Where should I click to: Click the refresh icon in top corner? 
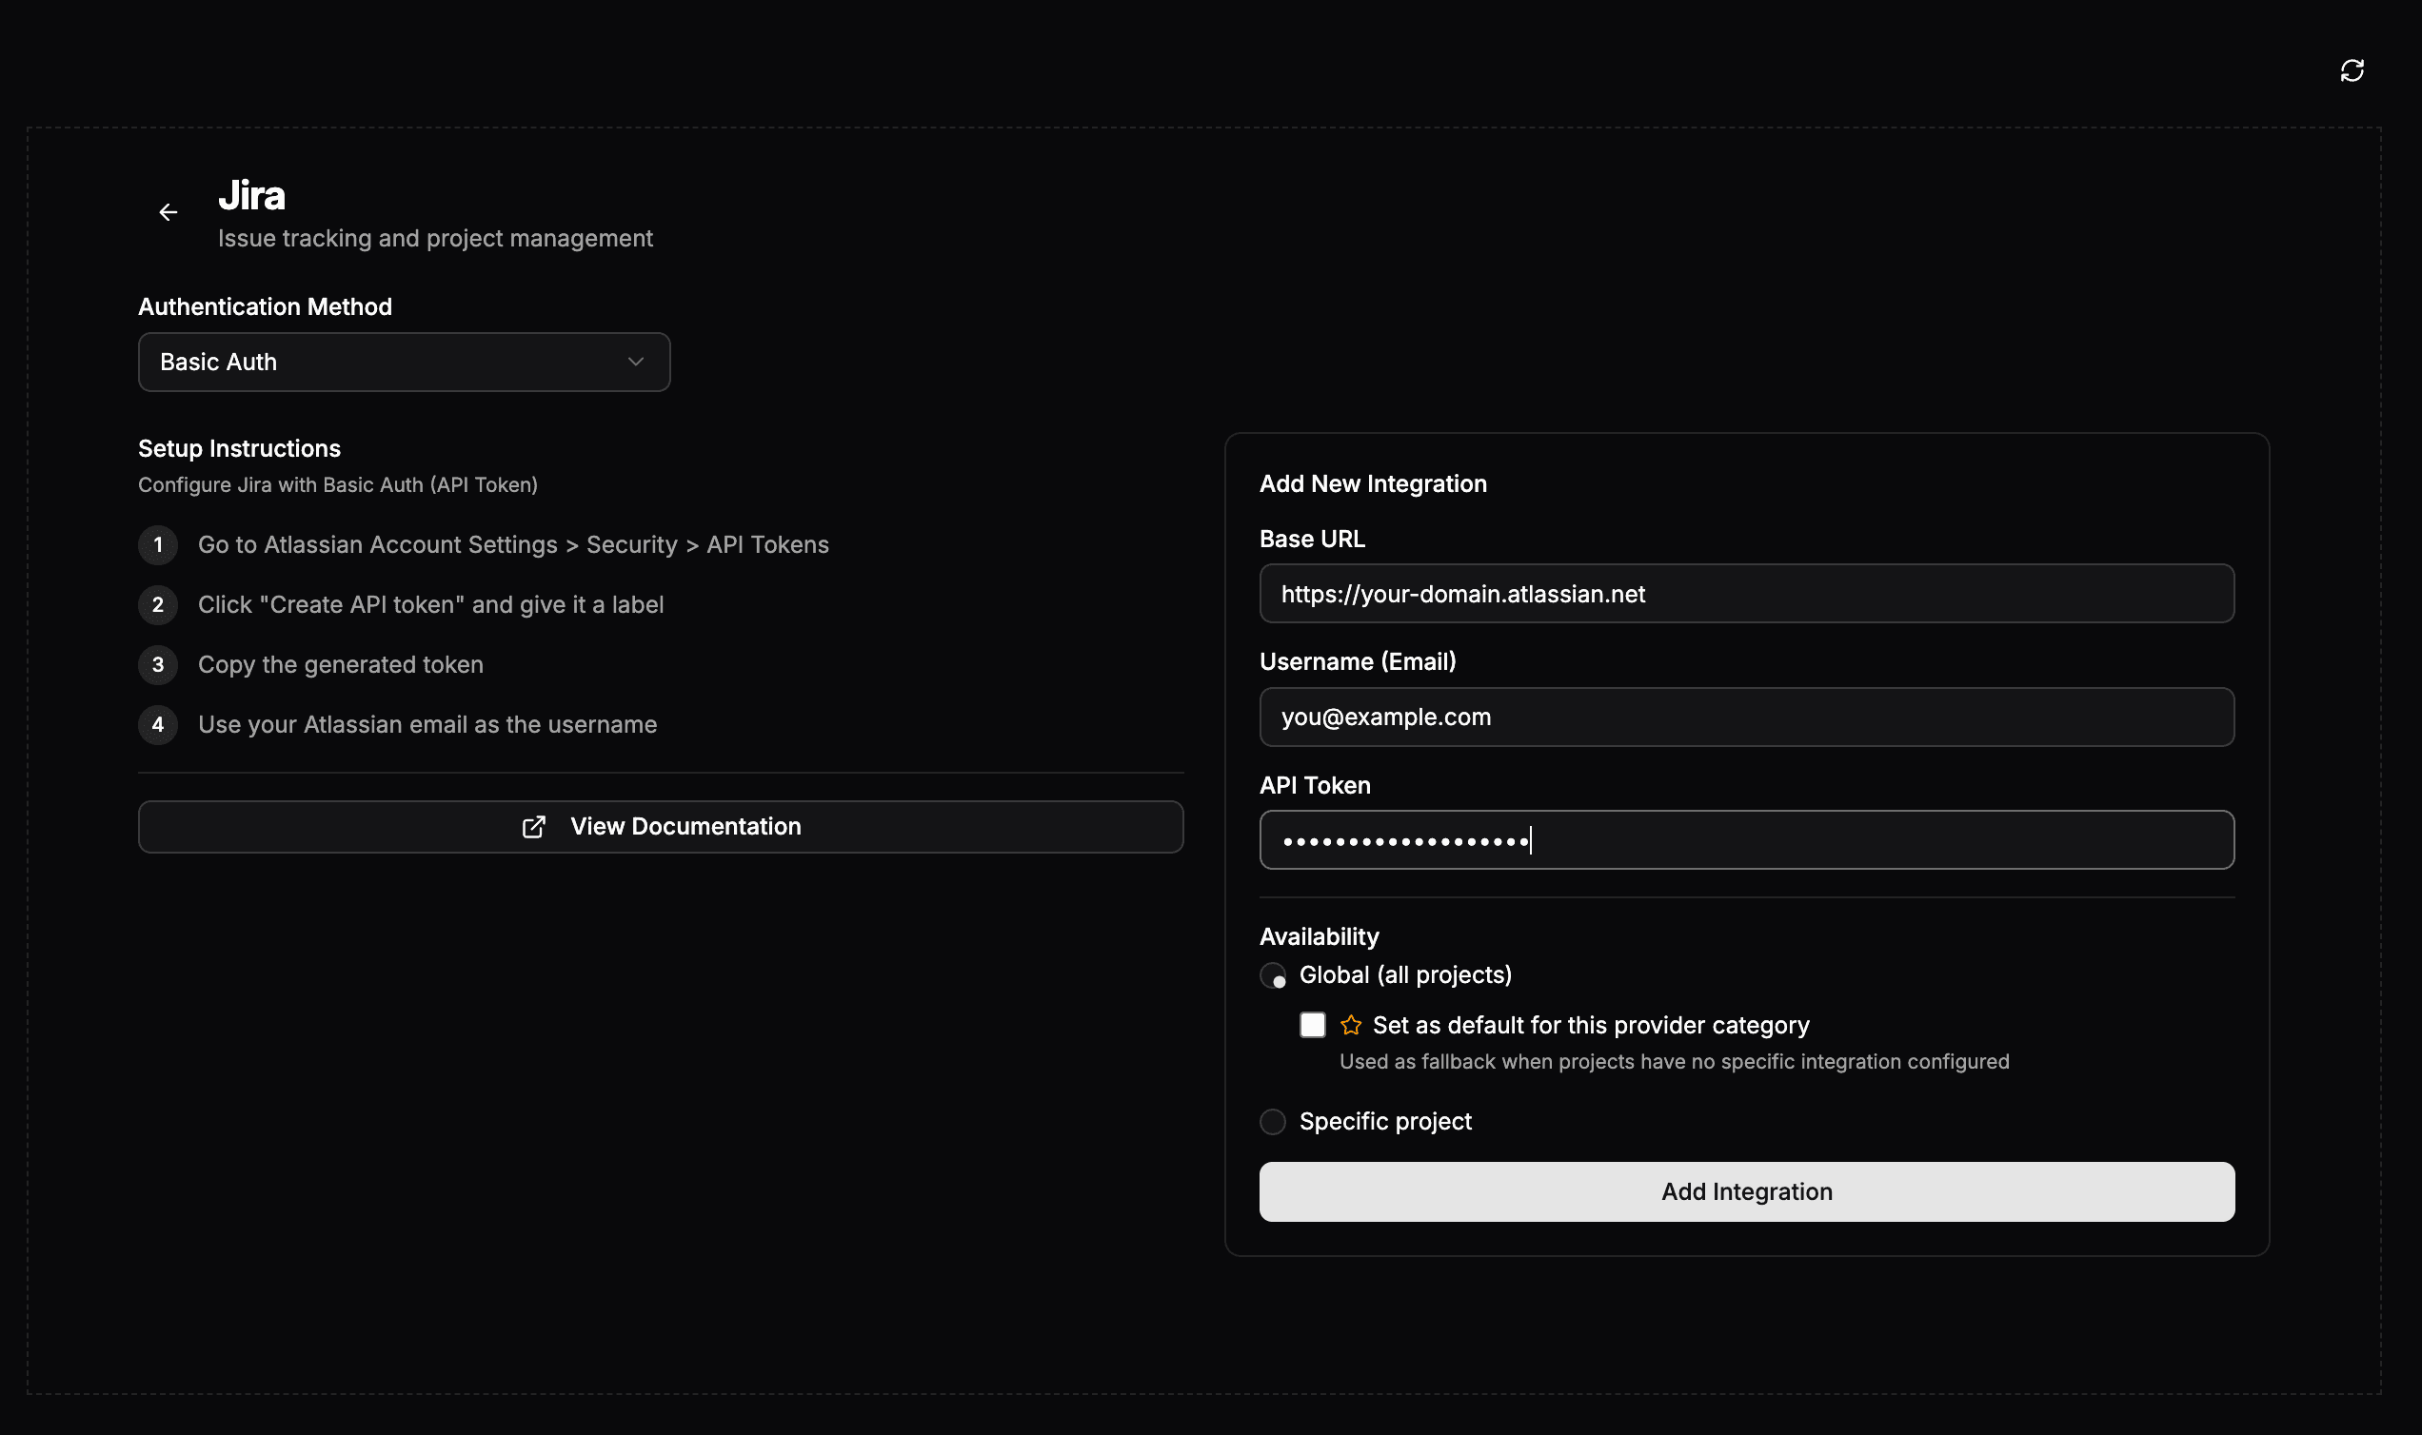click(2353, 70)
